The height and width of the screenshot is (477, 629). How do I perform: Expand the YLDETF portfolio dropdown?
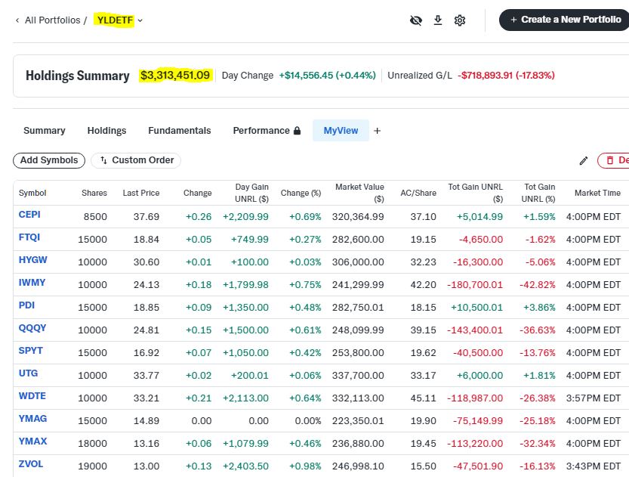[140, 20]
